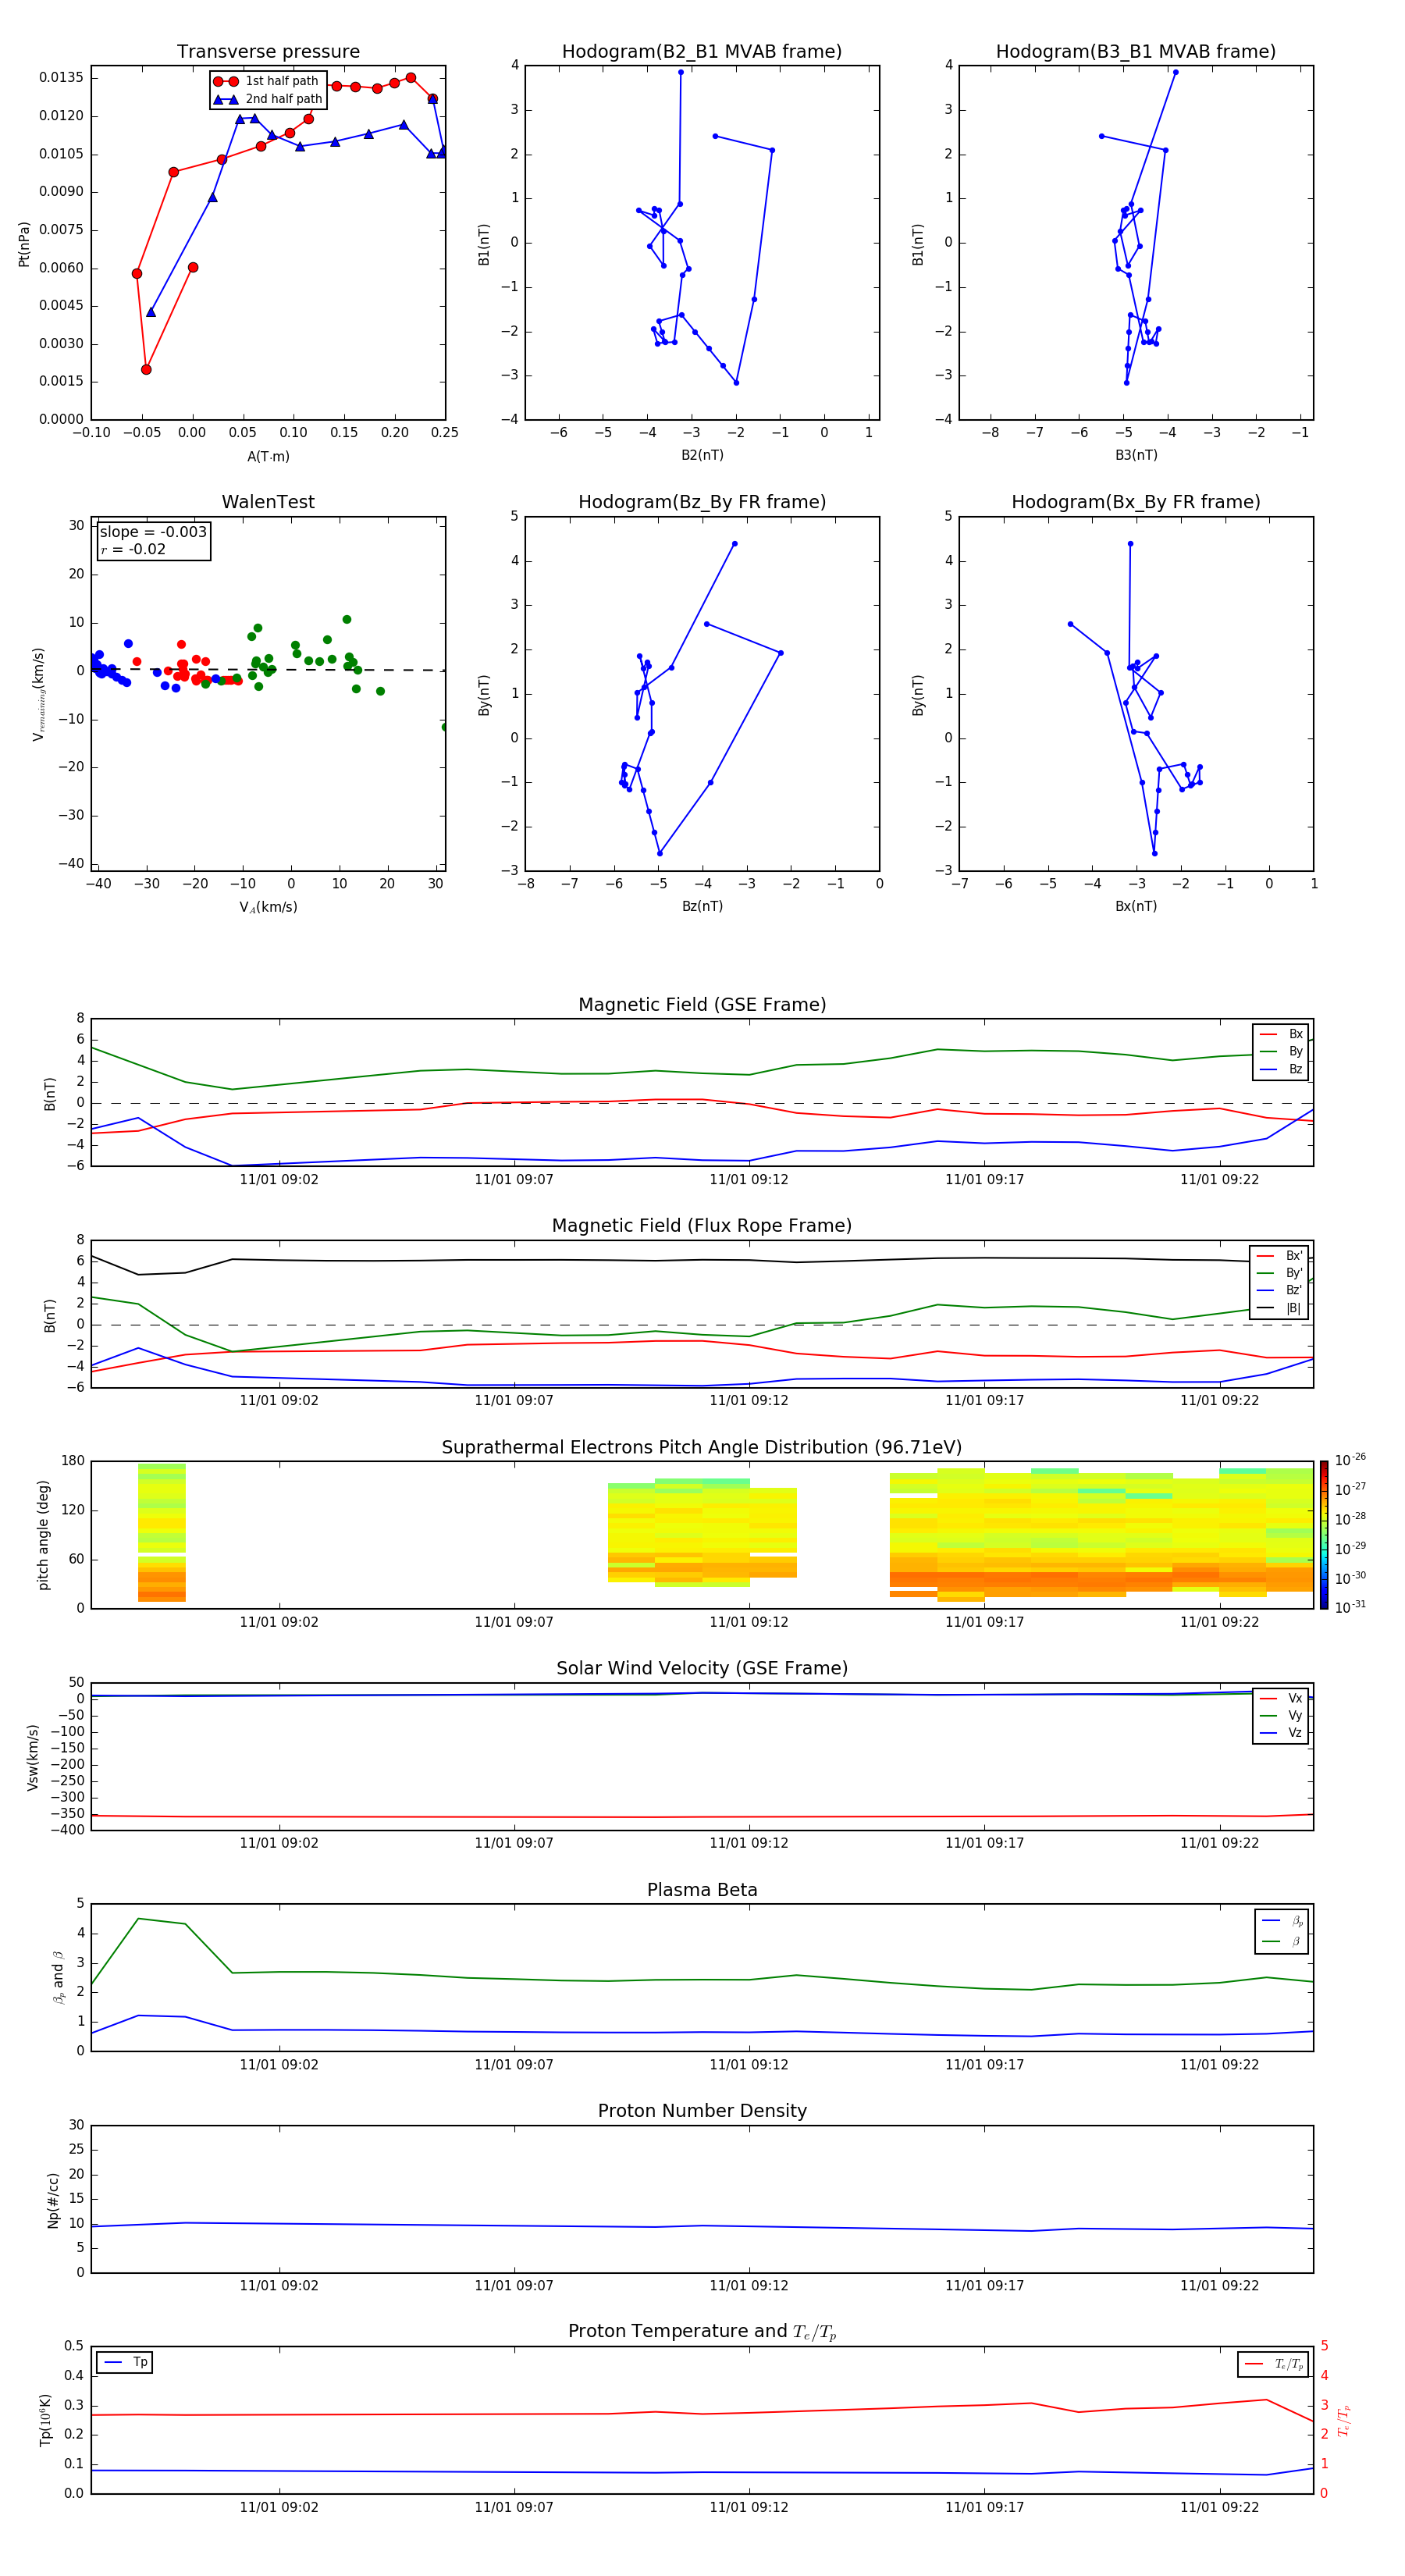Click the 'B2(nT)' x-axis label
1405x2576 pixels.
(702, 455)
